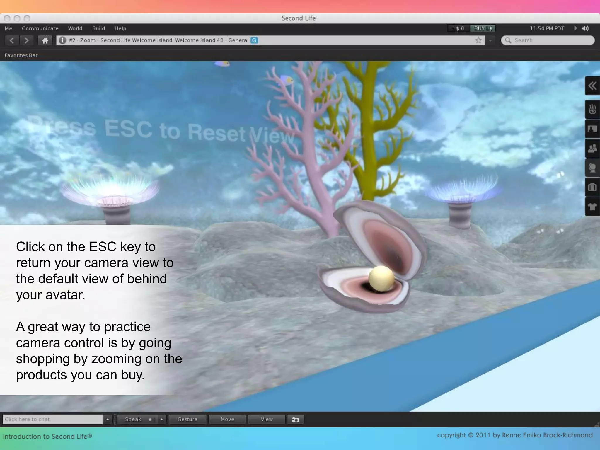Mute sound using the speaker icon
The image size is (600, 450).
coord(585,28)
